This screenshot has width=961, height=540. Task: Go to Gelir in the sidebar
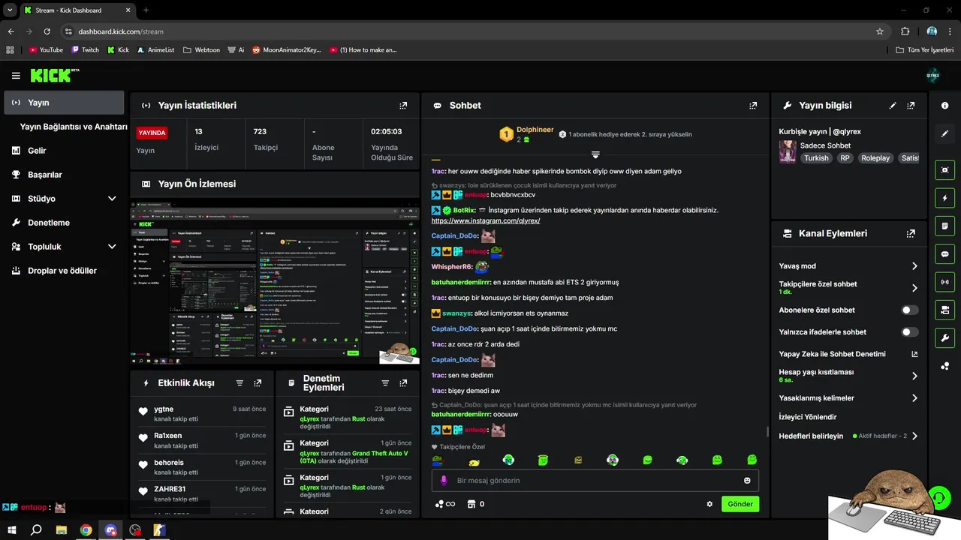click(64, 151)
